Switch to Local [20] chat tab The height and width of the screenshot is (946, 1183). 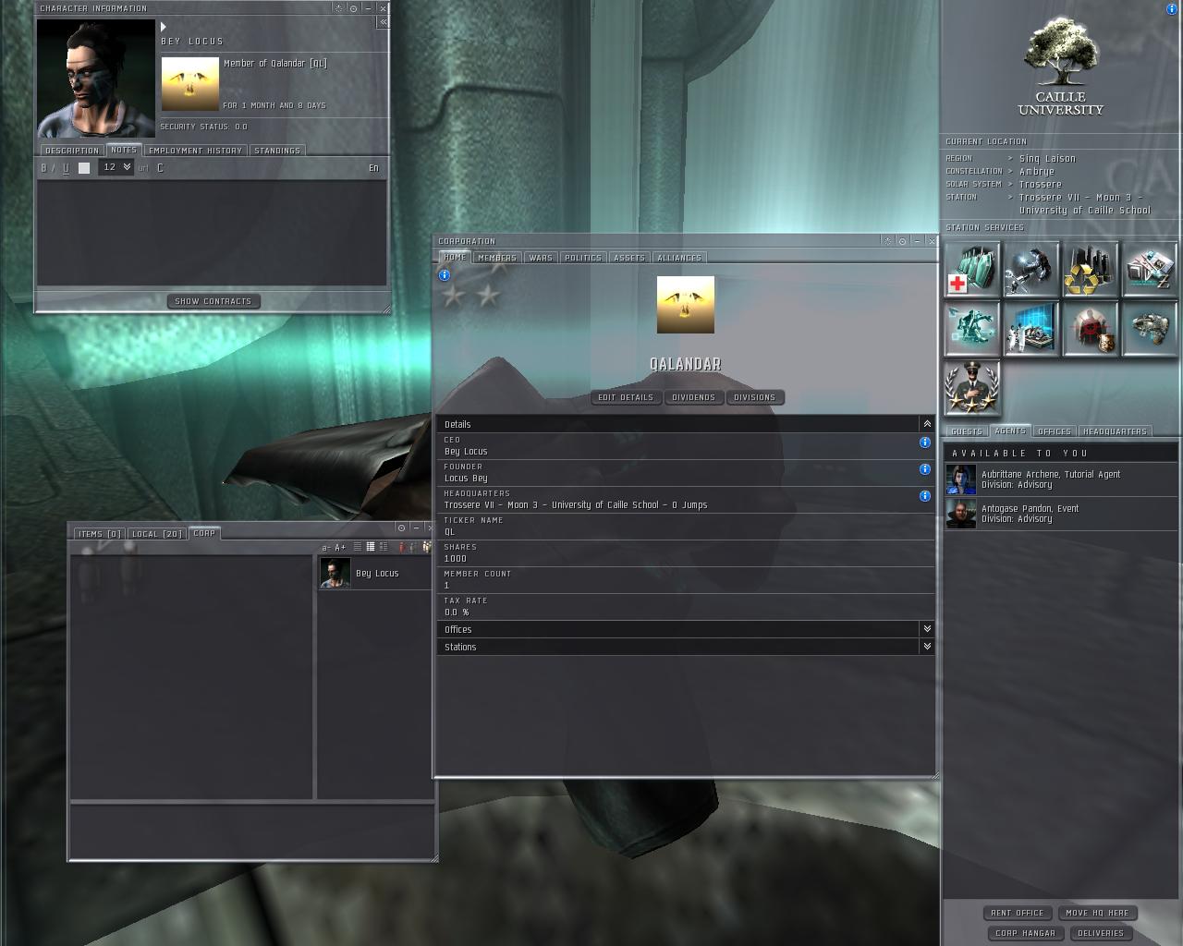pyautogui.click(x=158, y=534)
